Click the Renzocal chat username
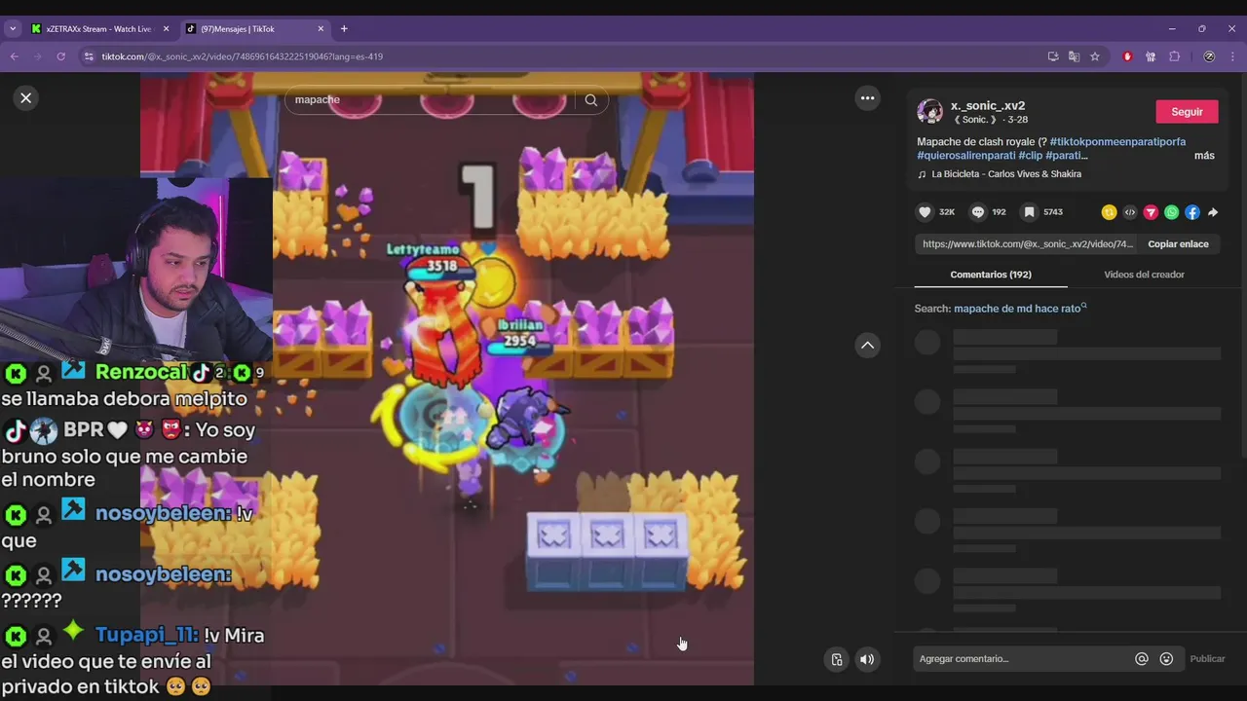This screenshot has width=1247, height=701. [141, 372]
